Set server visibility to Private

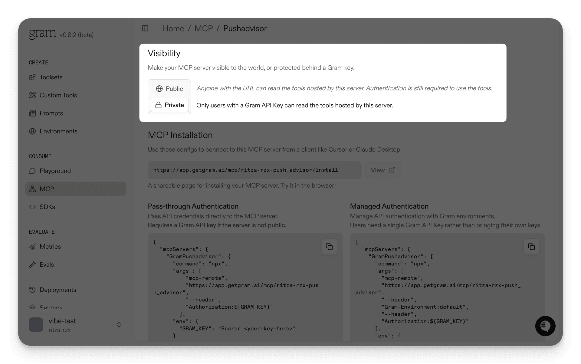tap(169, 105)
